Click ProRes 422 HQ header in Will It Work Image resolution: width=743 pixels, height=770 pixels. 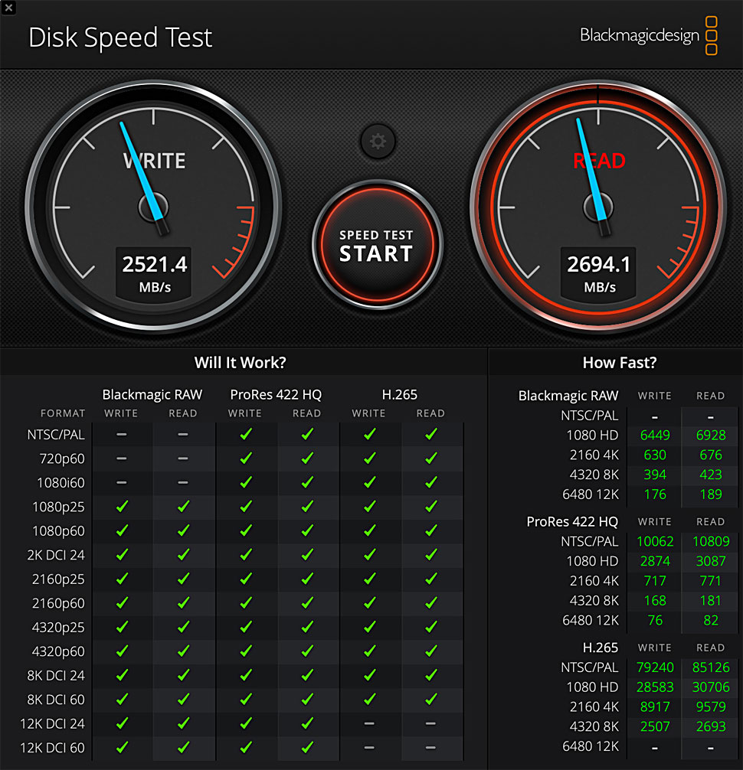click(x=276, y=394)
